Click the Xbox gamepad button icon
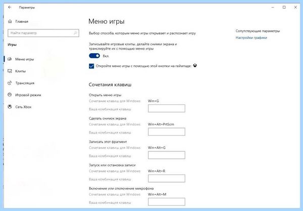The image size is (303, 211). pos(195,66)
